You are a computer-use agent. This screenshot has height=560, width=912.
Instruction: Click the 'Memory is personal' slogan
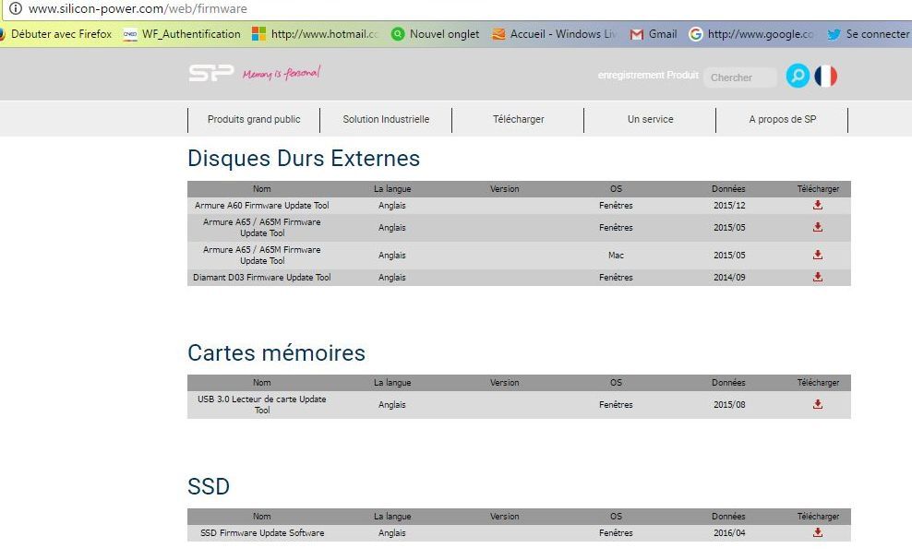tap(282, 73)
